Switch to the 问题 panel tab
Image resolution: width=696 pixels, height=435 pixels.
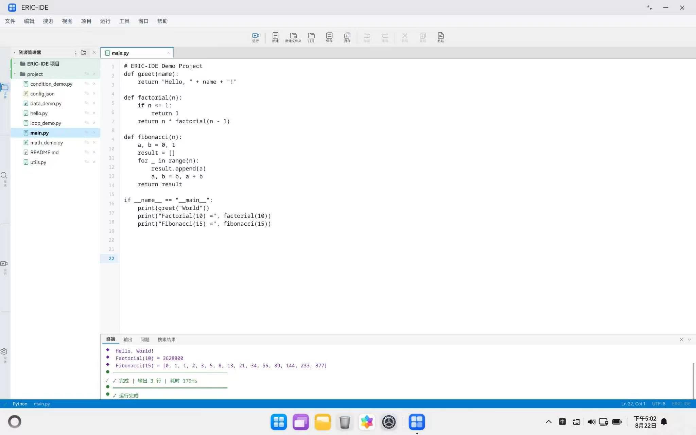click(145, 340)
